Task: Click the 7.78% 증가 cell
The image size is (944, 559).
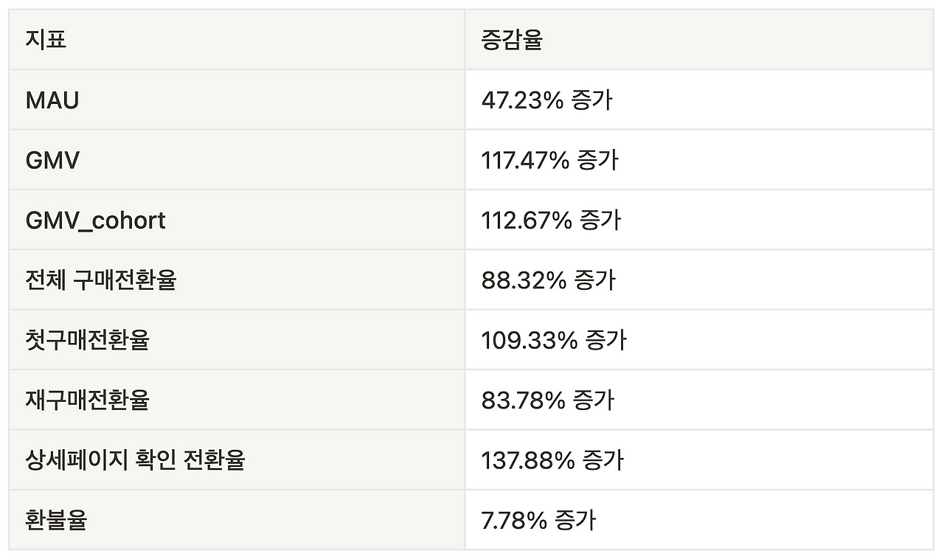Action: pyautogui.click(x=538, y=520)
